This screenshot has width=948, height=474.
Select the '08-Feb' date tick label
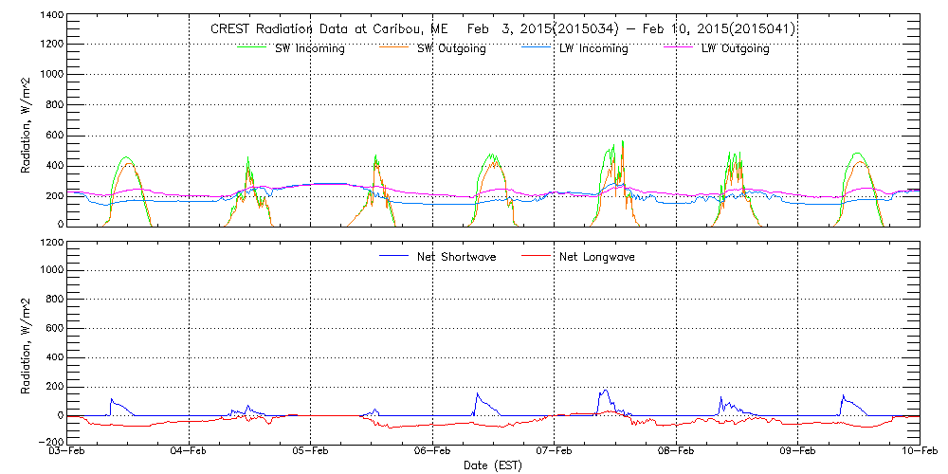pyautogui.click(x=676, y=452)
